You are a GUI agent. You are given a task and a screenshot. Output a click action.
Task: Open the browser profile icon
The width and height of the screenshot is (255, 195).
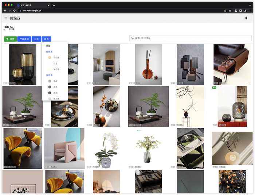(x=245, y=11)
